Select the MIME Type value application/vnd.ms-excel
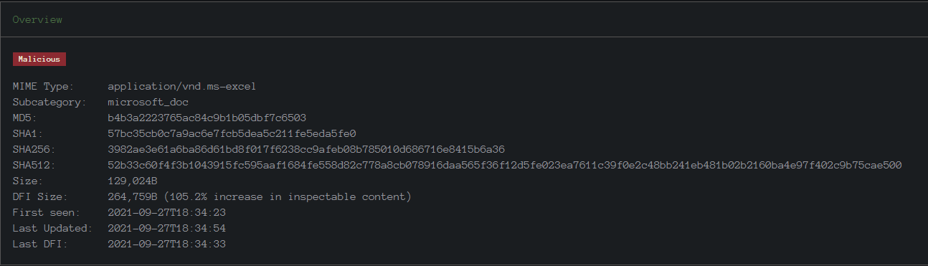 click(x=182, y=87)
